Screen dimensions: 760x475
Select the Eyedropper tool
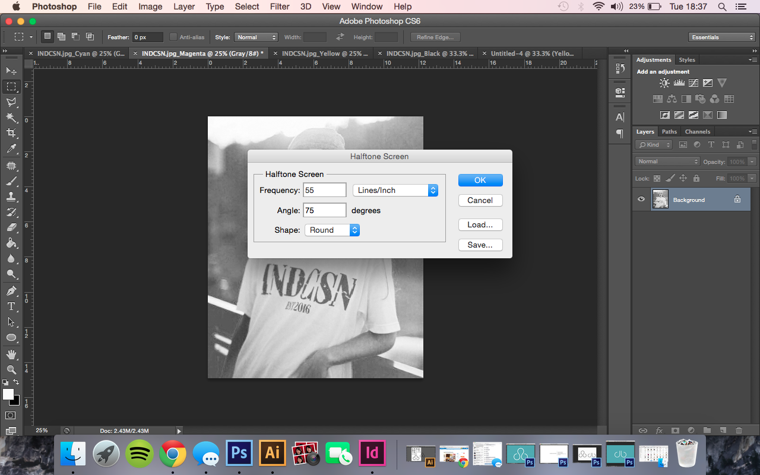(11, 148)
